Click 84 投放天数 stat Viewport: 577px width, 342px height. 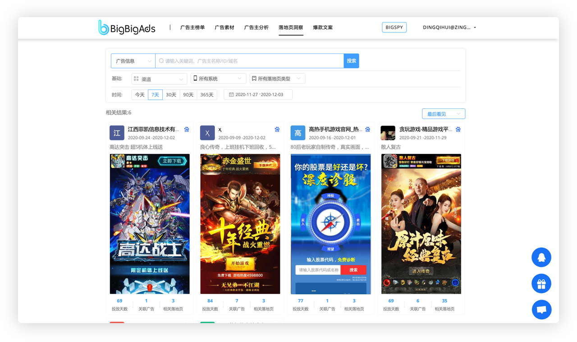pyautogui.click(x=210, y=305)
